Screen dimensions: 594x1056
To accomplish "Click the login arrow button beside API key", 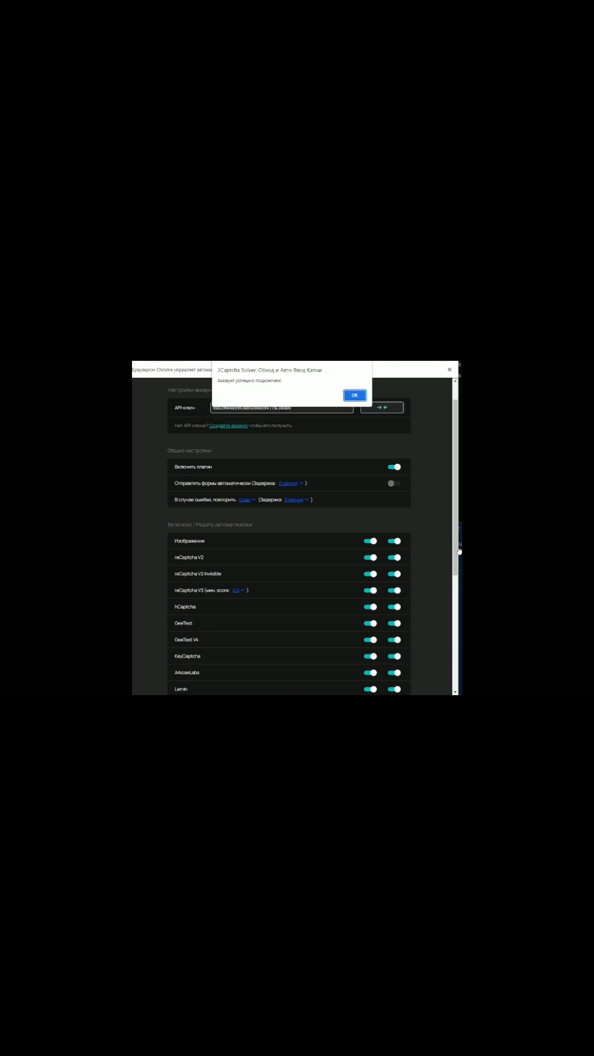I will pyautogui.click(x=382, y=408).
